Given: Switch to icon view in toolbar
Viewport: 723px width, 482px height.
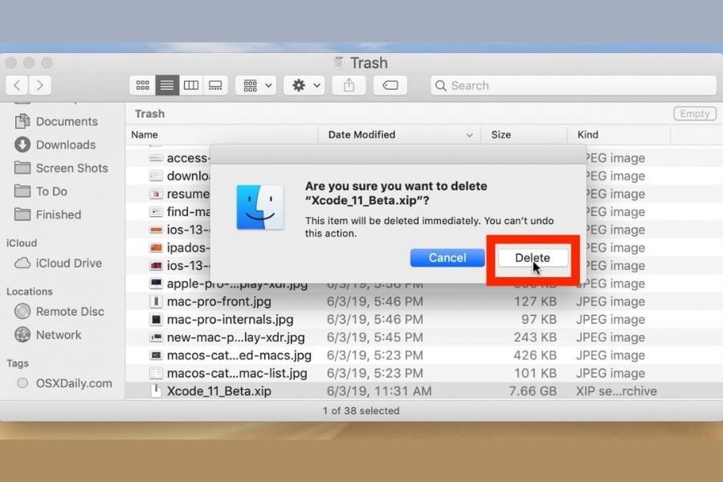Looking at the screenshot, I should pos(142,85).
